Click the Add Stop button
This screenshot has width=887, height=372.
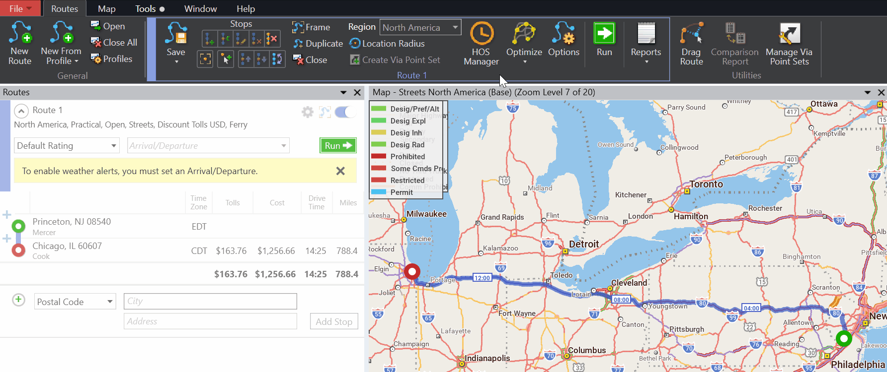tap(334, 321)
